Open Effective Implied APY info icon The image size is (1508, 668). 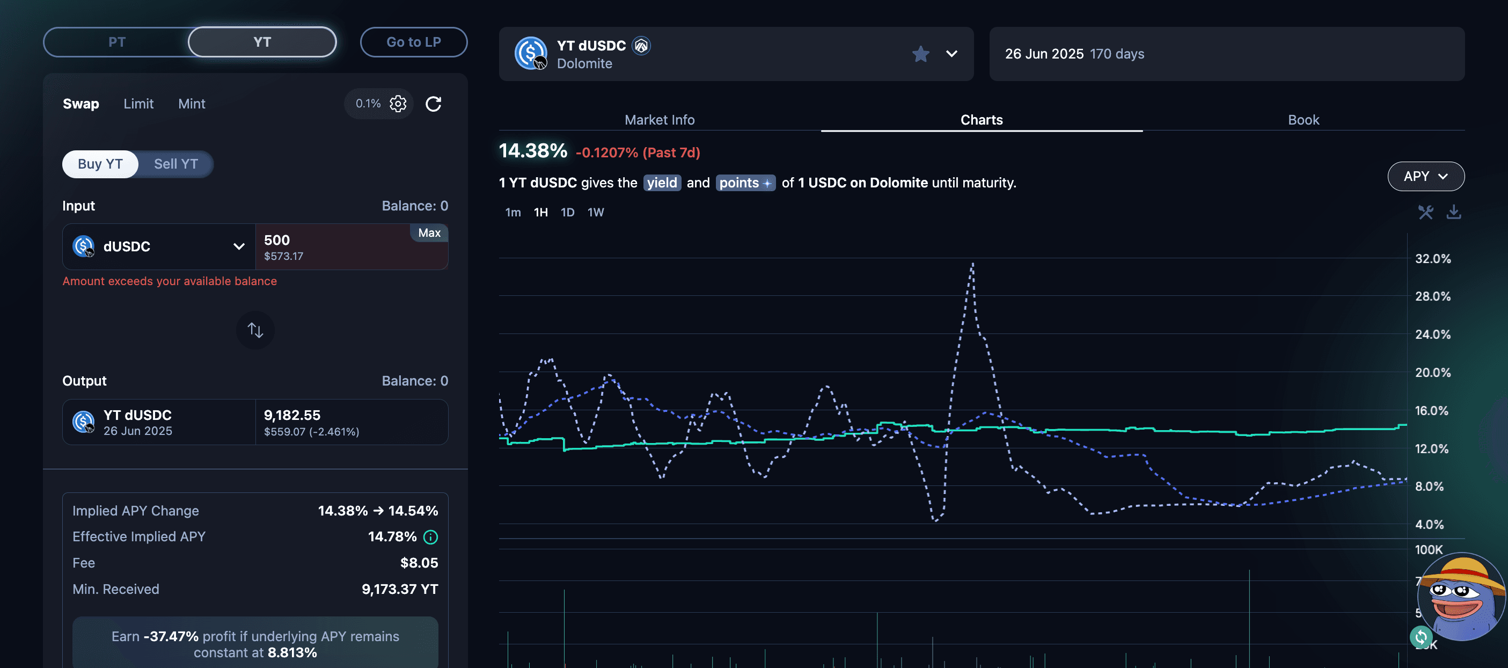[430, 537]
